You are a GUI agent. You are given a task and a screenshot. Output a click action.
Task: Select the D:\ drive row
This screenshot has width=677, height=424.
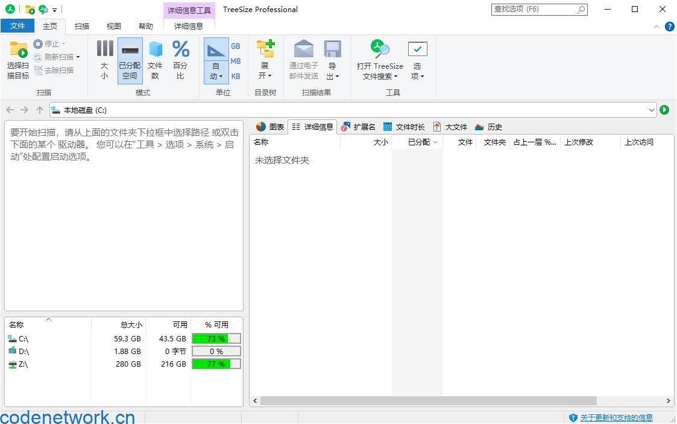click(124, 352)
